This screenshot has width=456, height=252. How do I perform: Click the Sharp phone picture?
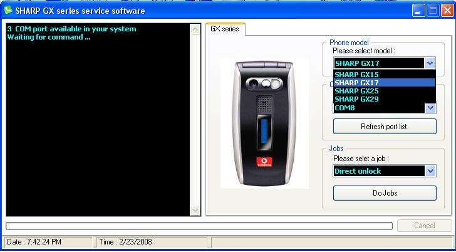[x=264, y=123]
